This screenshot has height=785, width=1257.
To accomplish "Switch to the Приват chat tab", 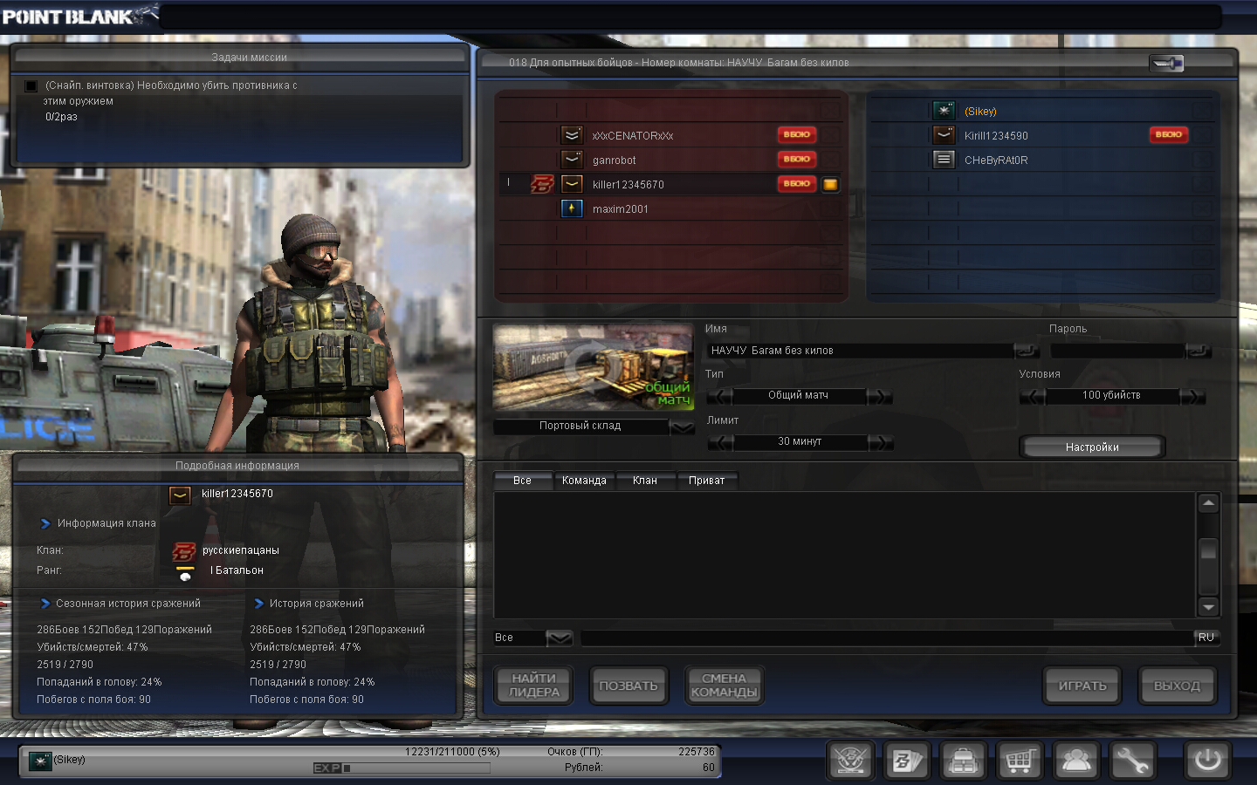I will (707, 481).
